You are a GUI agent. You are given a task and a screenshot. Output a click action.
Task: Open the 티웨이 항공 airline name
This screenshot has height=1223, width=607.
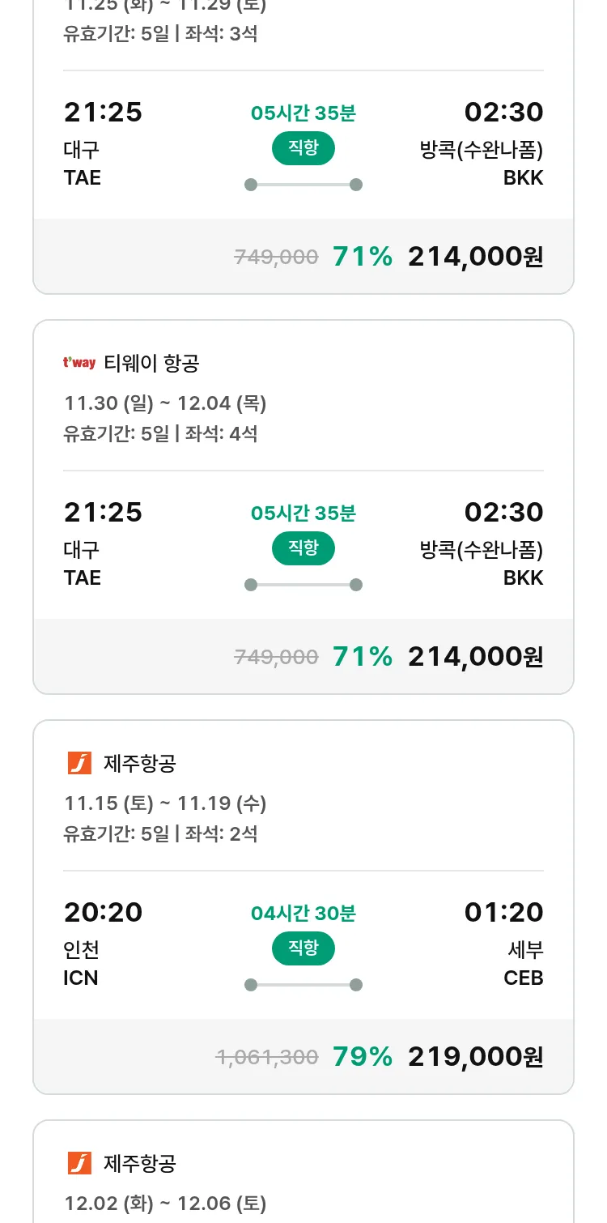click(151, 364)
